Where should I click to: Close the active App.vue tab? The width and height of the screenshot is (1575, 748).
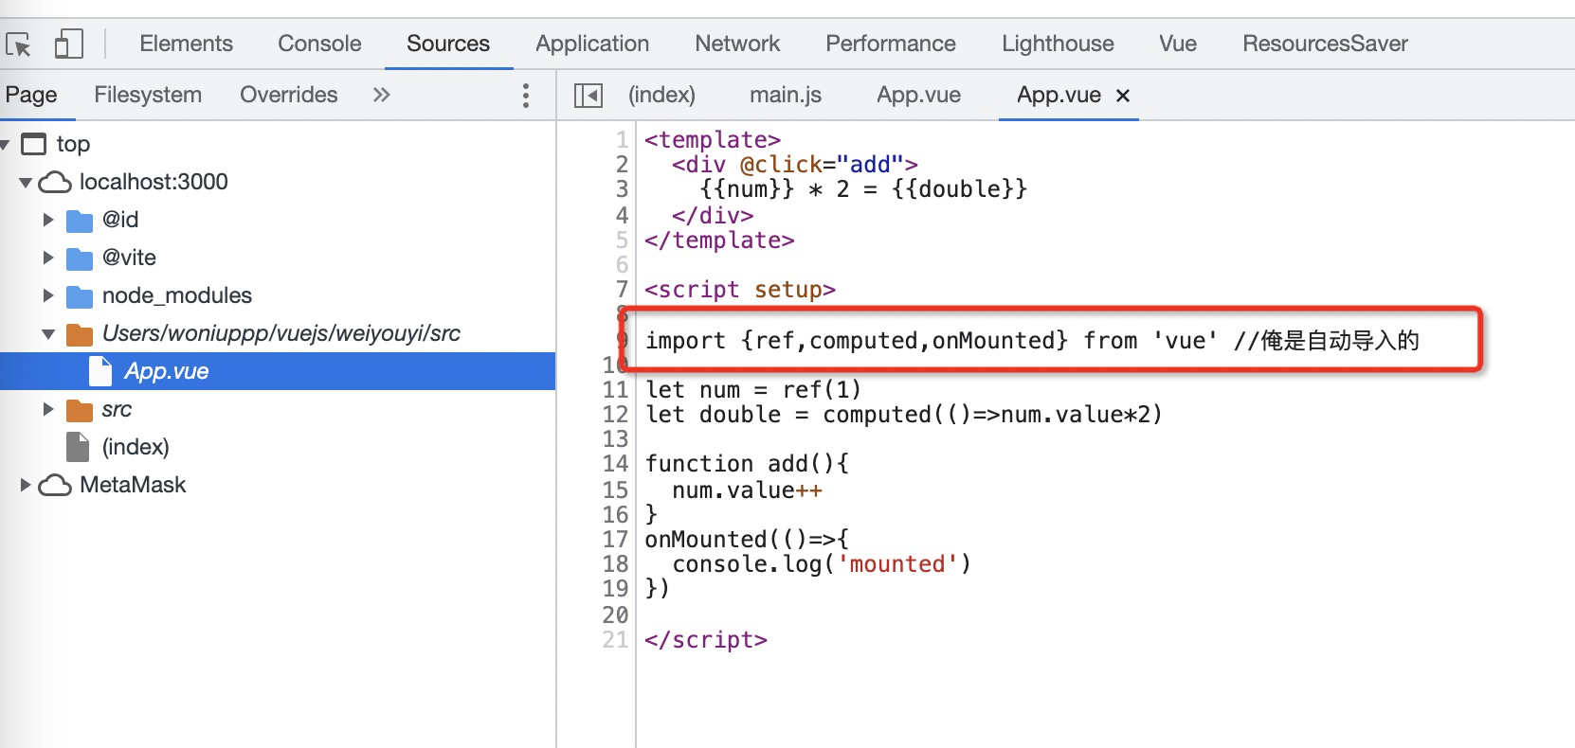pos(1123,95)
